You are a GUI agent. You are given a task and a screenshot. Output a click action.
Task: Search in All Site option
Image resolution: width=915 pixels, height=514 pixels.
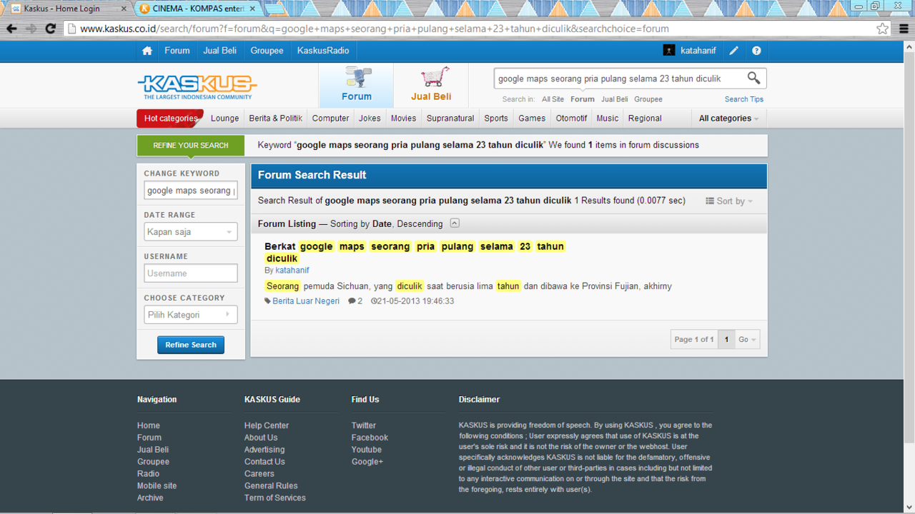(553, 99)
